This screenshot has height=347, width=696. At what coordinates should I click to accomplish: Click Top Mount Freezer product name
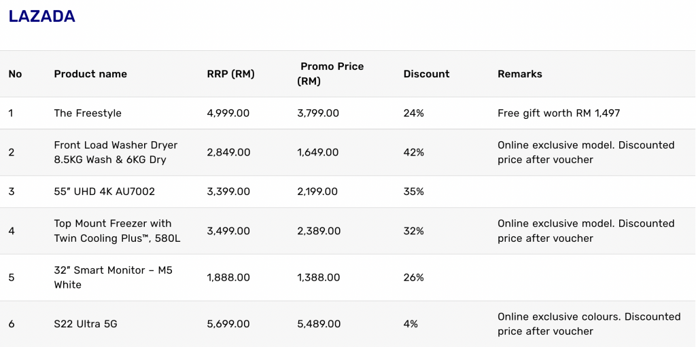coord(117,231)
